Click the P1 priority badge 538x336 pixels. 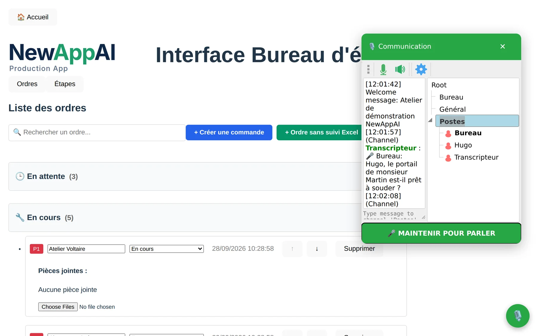[36, 249]
